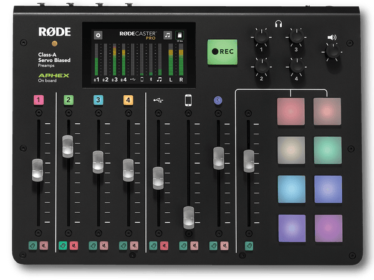Tap the sound pads music meter icon on touchscreen
The width and height of the screenshot is (374, 280).
point(160,79)
